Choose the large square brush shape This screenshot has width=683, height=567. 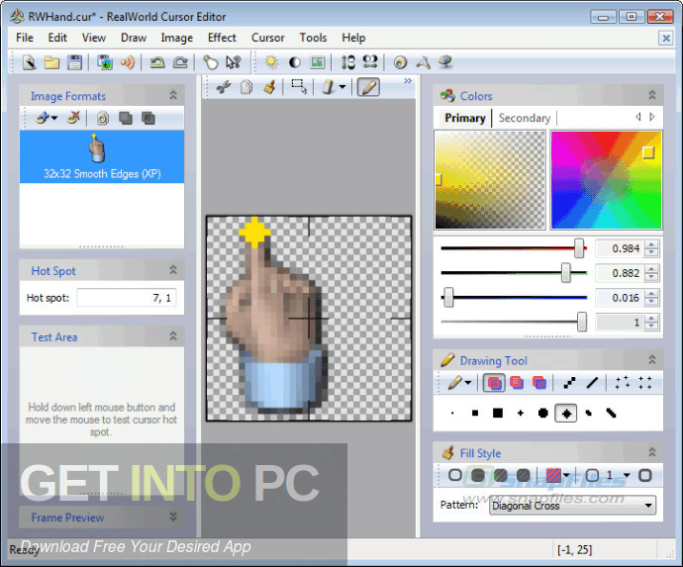(498, 414)
